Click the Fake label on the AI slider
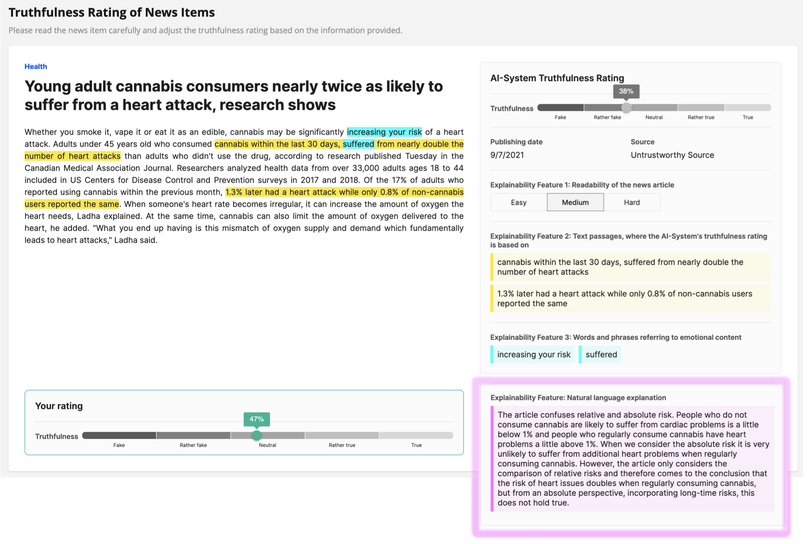The image size is (807, 544). tap(560, 117)
